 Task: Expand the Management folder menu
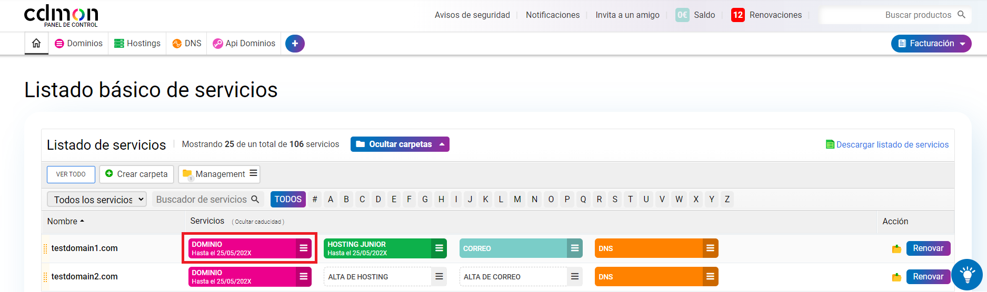click(x=253, y=173)
